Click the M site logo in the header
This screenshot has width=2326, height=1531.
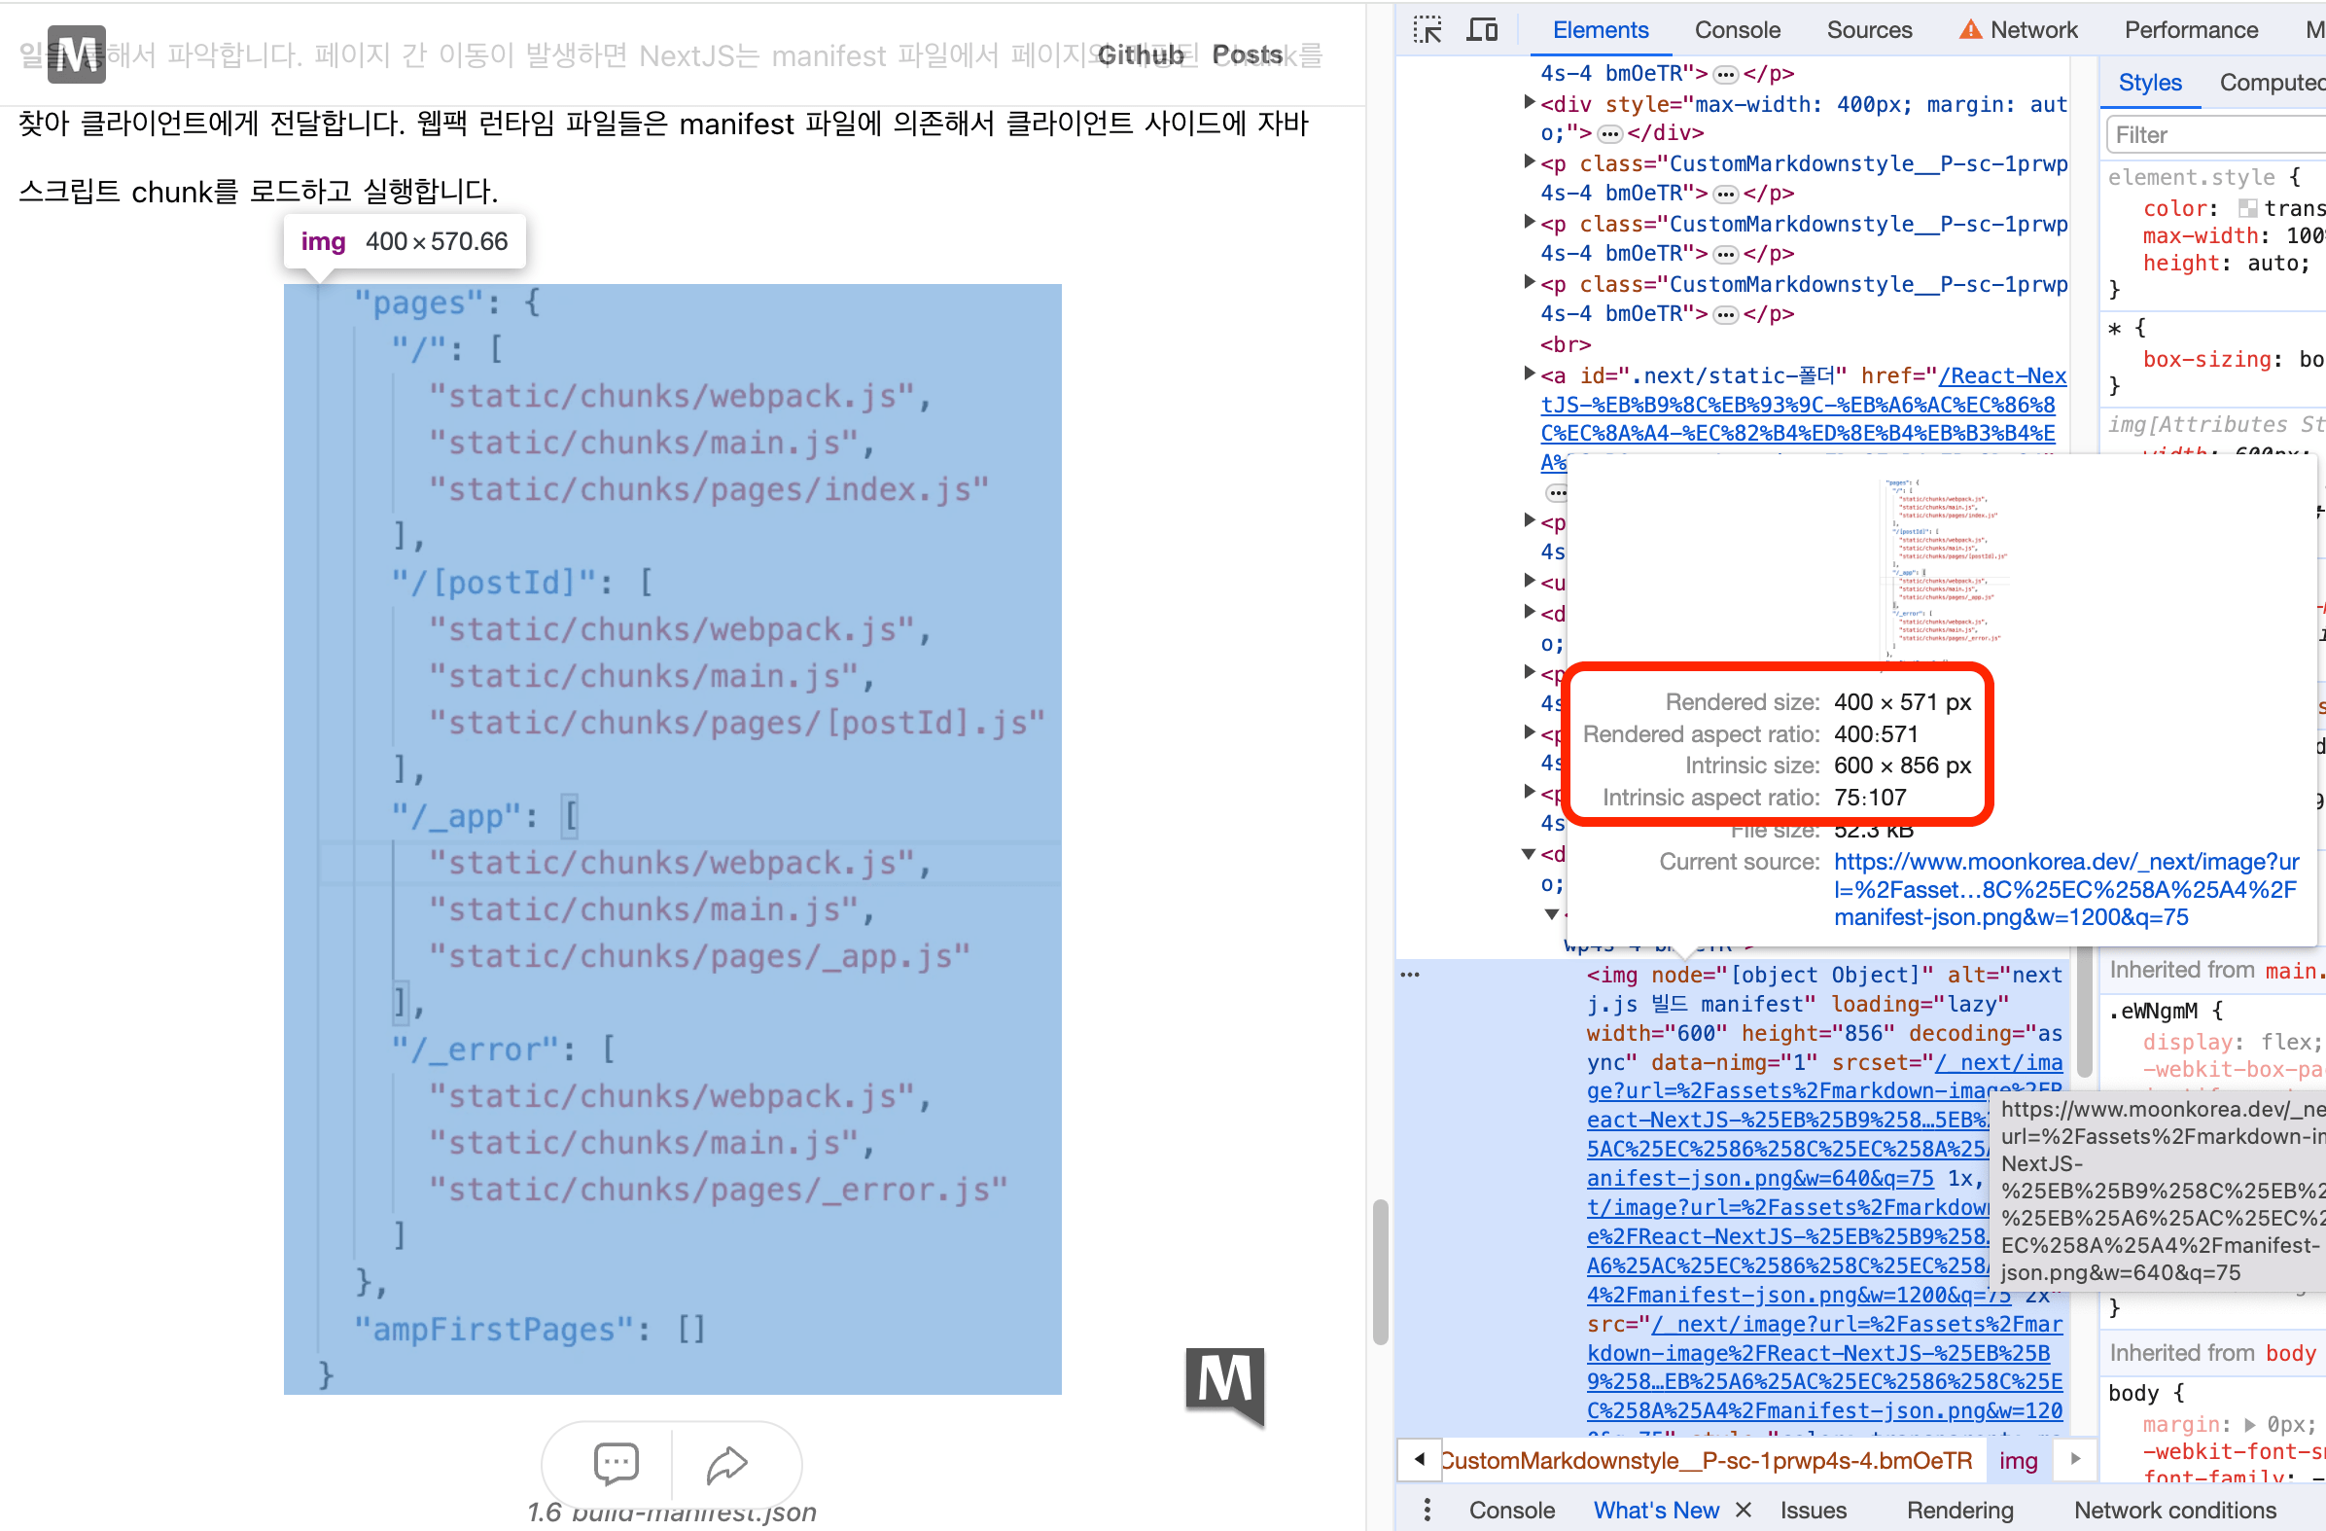coord(76,55)
